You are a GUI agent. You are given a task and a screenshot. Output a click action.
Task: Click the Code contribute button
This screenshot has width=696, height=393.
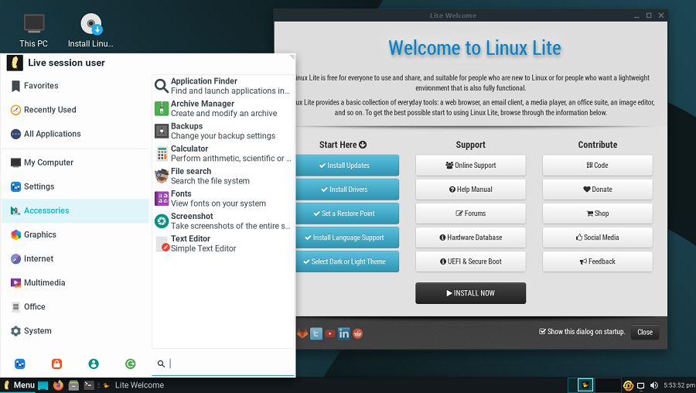point(598,166)
